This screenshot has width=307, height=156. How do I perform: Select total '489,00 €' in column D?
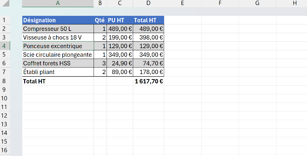tap(148, 29)
